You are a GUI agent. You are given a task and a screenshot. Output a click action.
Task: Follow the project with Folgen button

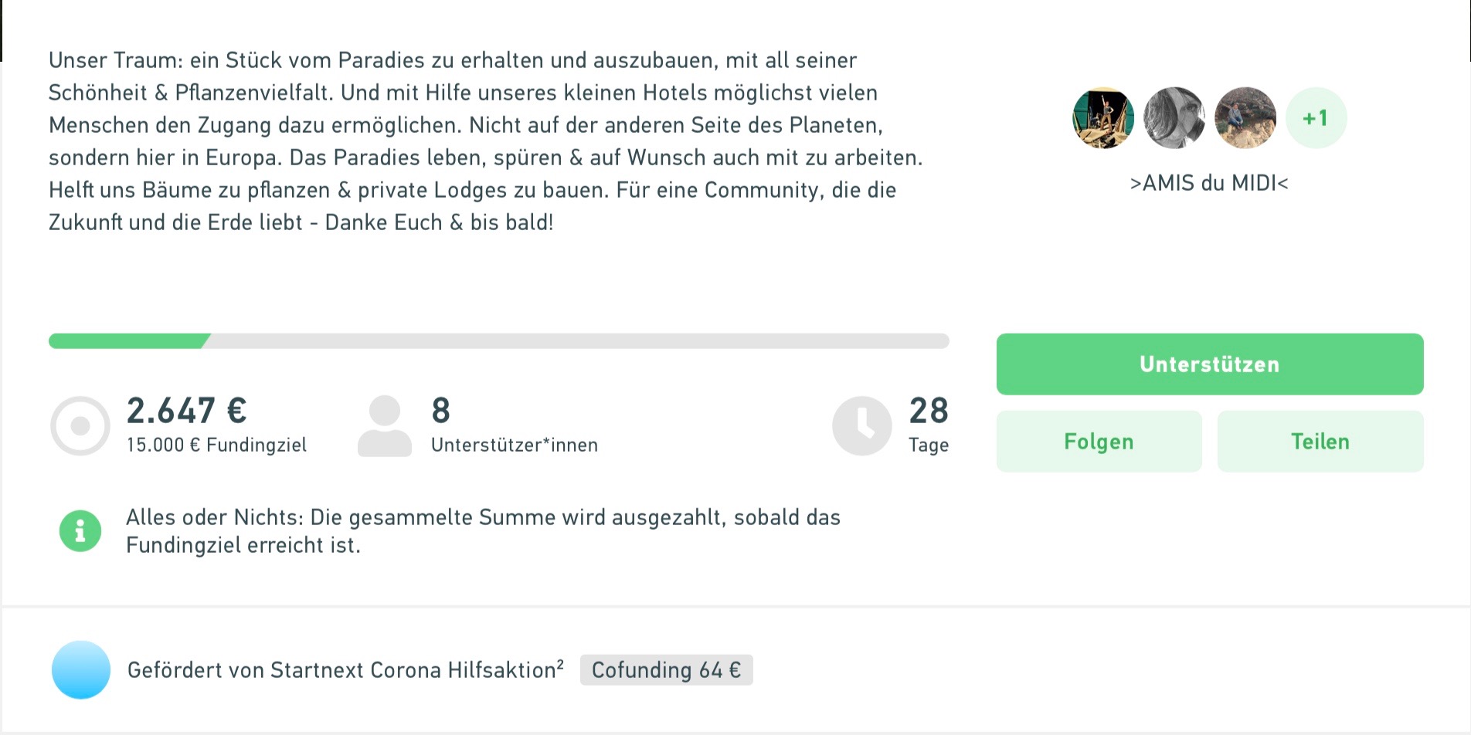pos(1099,442)
